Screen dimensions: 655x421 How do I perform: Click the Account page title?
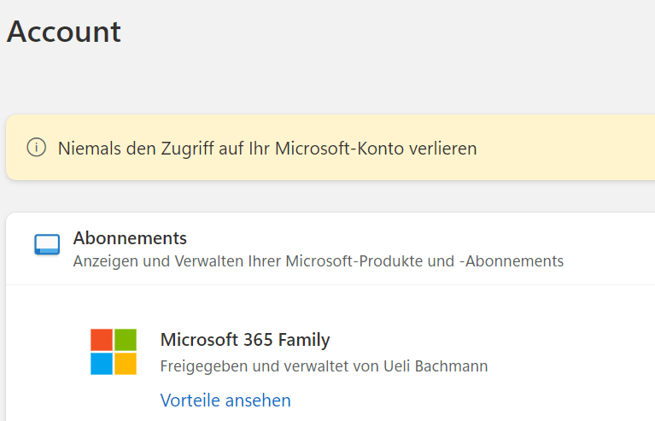point(64,32)
